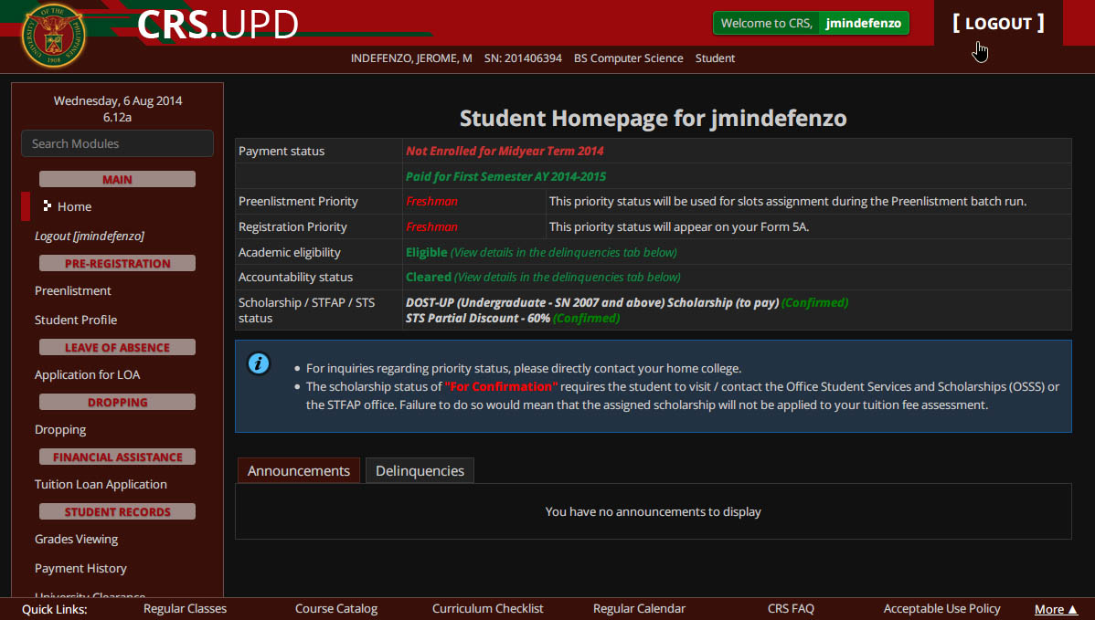The width and height of the screenshot is (1095, 620).
Task: Click the 'Wednesday, 6 Aug 2014' date
Action: [118, 100]
